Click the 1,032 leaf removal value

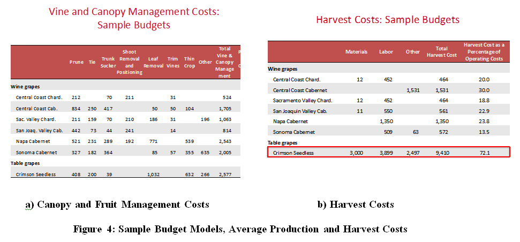[x=153, y=175]
